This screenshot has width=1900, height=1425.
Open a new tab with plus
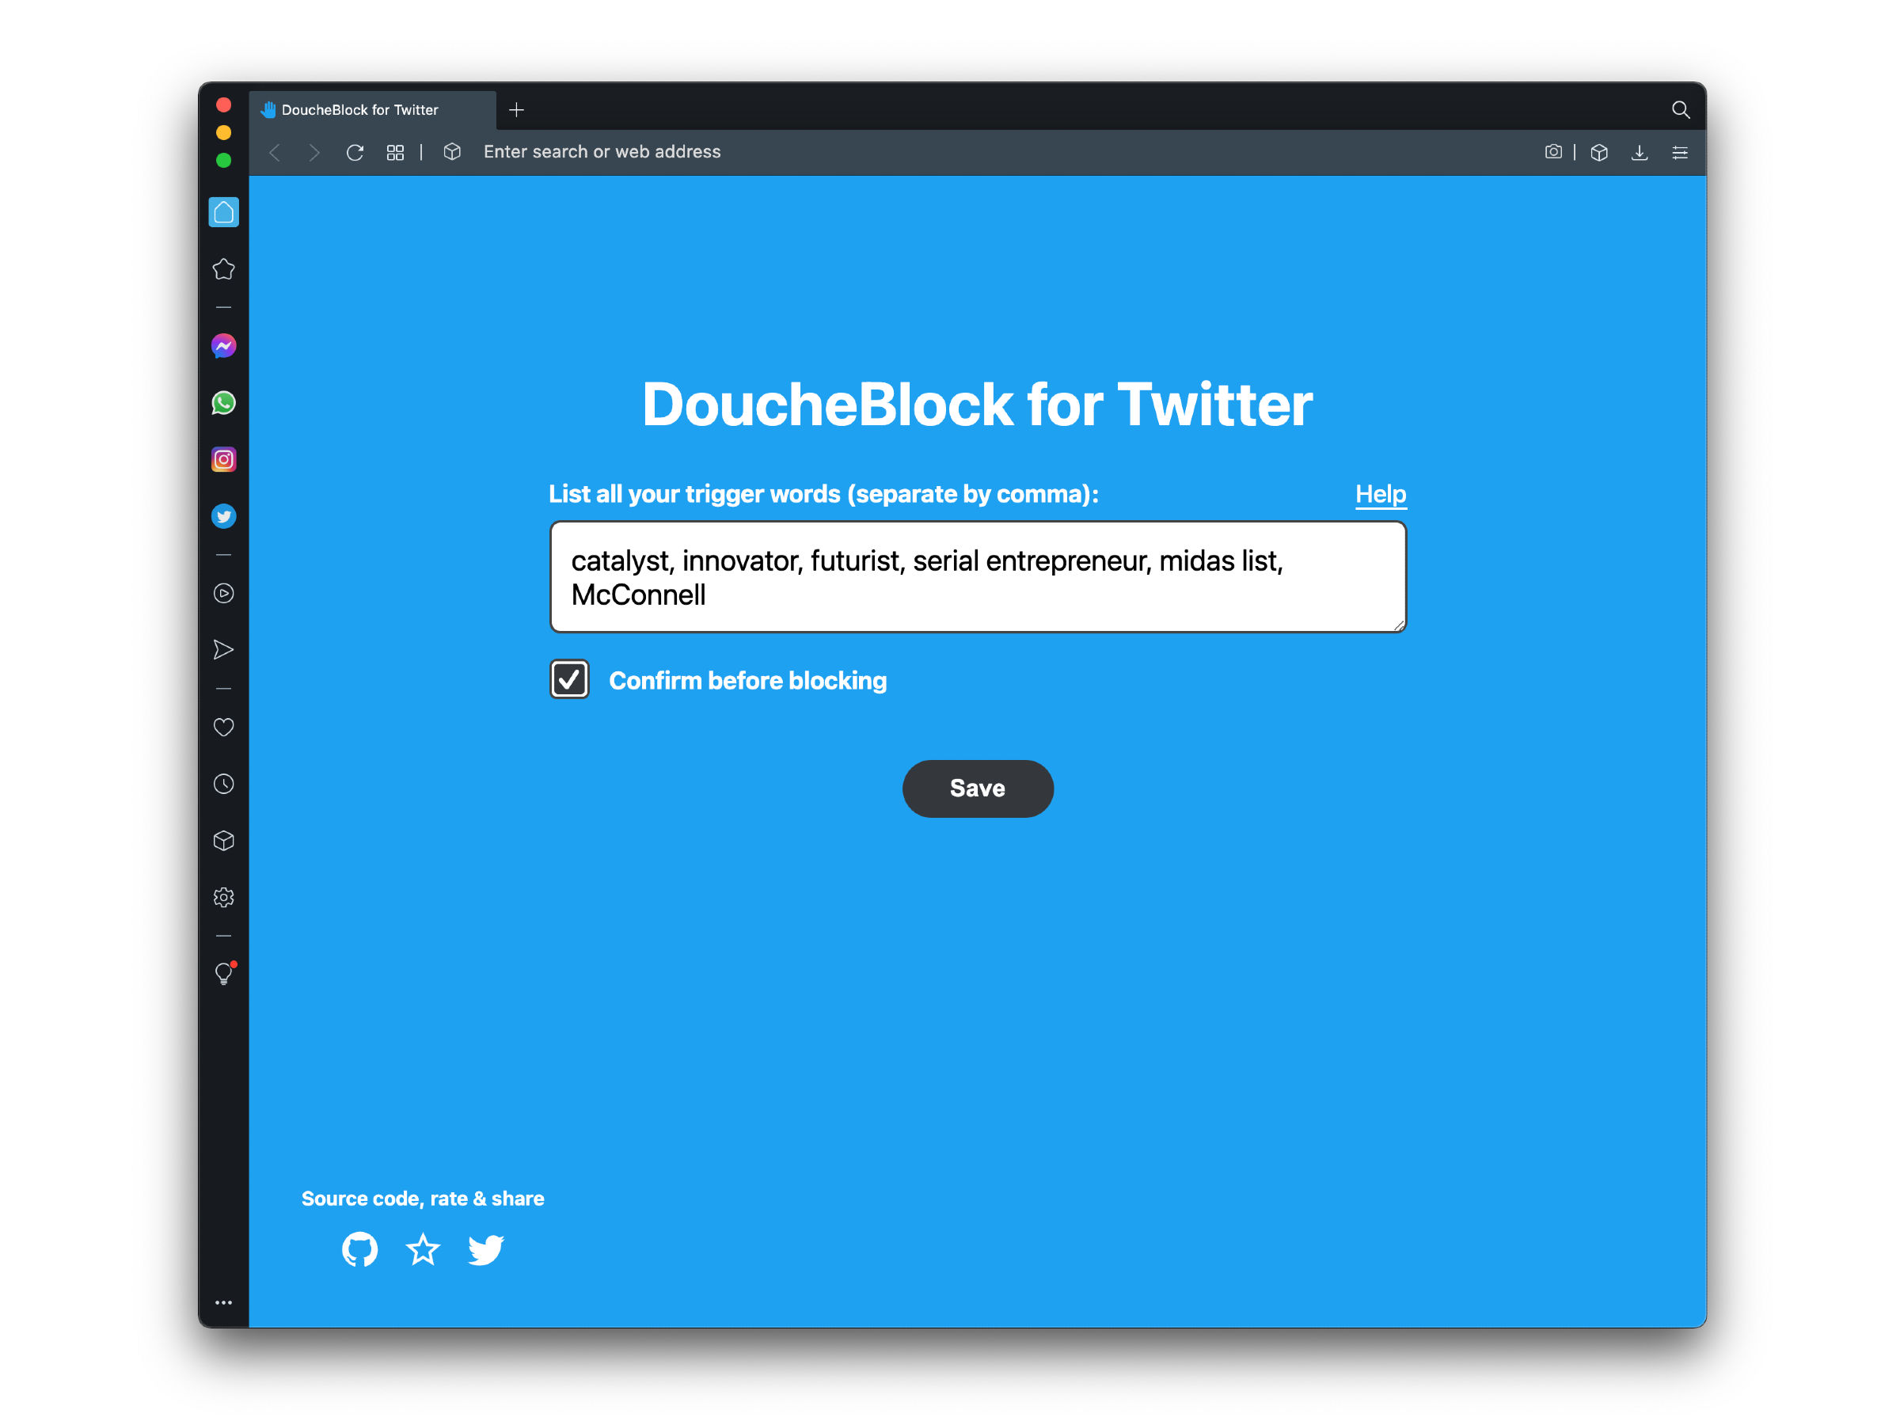[516, 110]
